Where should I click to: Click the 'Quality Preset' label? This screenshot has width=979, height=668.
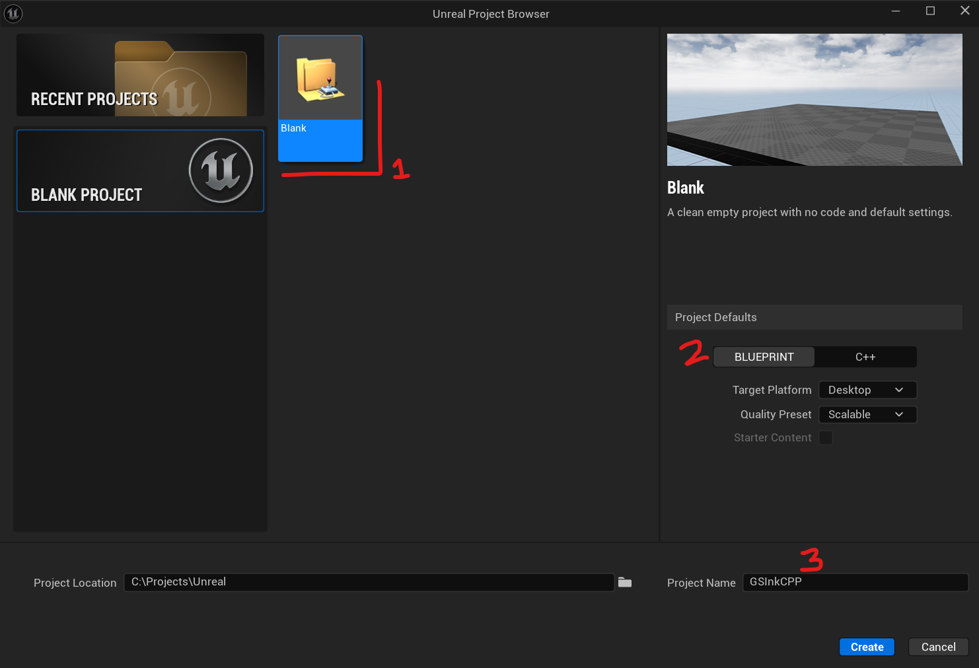776,414
